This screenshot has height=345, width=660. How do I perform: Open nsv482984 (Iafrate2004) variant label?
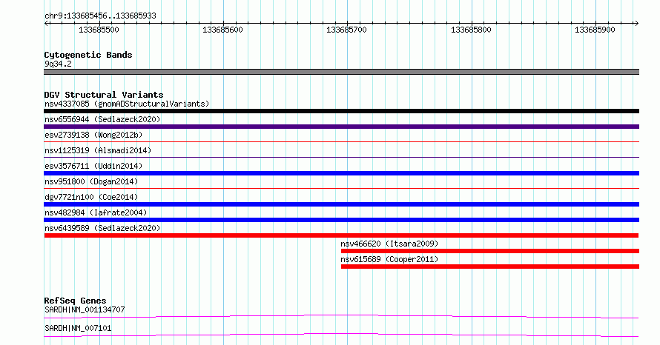96,212
